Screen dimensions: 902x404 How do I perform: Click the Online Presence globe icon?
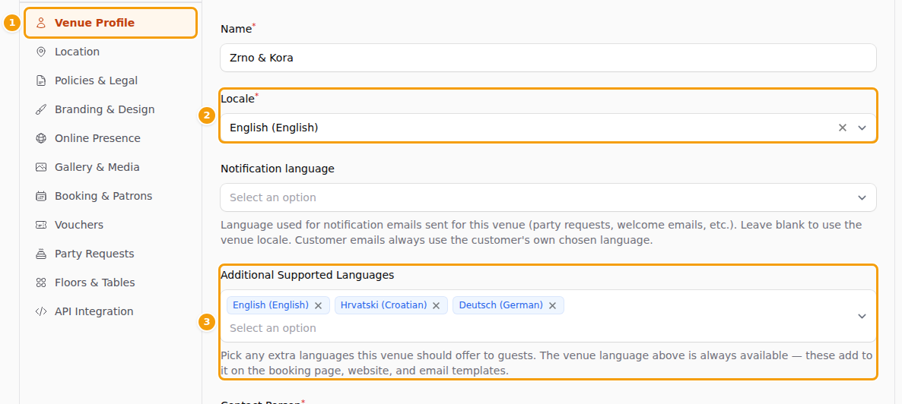[x=41, y=138]
